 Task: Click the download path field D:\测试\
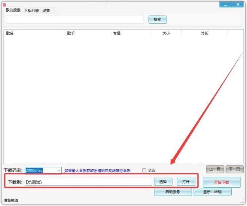coord(88,182)
